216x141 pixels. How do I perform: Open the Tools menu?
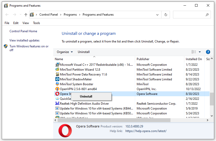(x=37, y=23)
